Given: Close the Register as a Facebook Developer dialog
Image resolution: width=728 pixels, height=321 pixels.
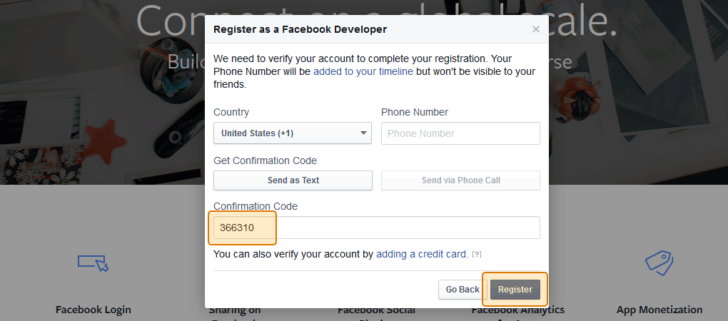Looking at the screenshot, I should click(536, 29).
